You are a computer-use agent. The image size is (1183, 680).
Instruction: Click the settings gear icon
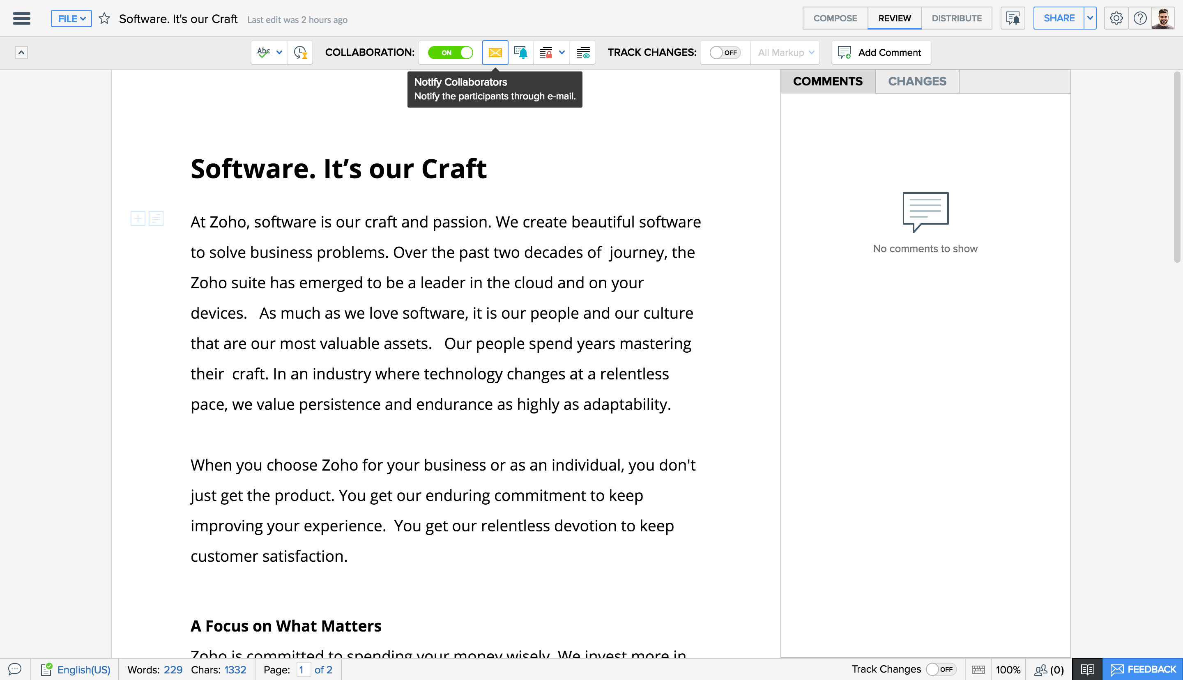click(x=1116, y=18)
